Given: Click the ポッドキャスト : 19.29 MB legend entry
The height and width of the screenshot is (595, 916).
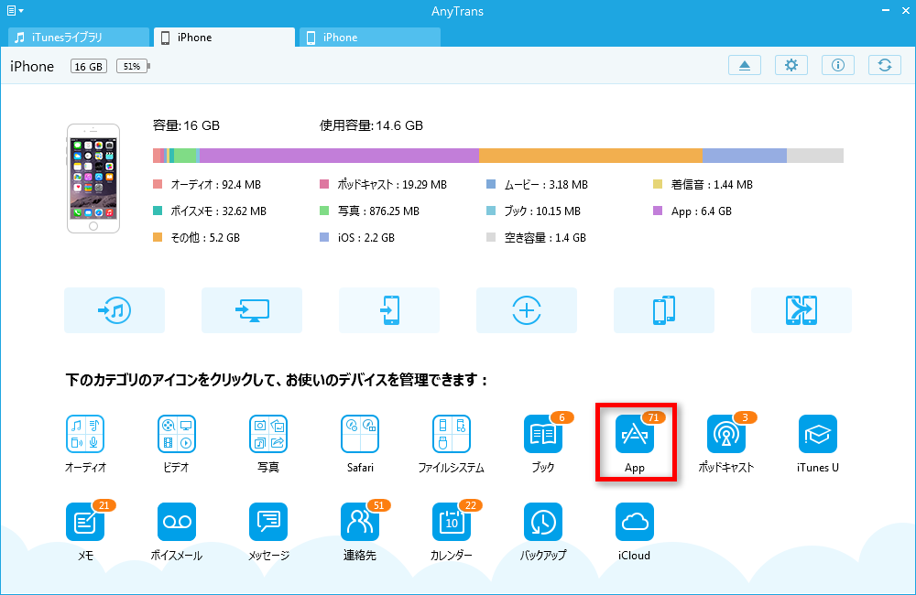Looking at the screenshot, I should coord(383,185).
